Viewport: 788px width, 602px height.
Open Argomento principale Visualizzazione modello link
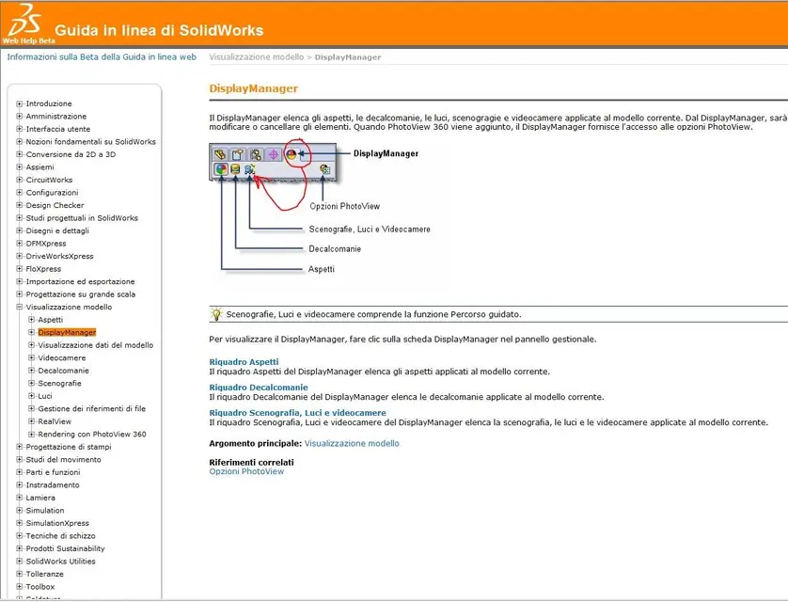click(x=352, y=443)
